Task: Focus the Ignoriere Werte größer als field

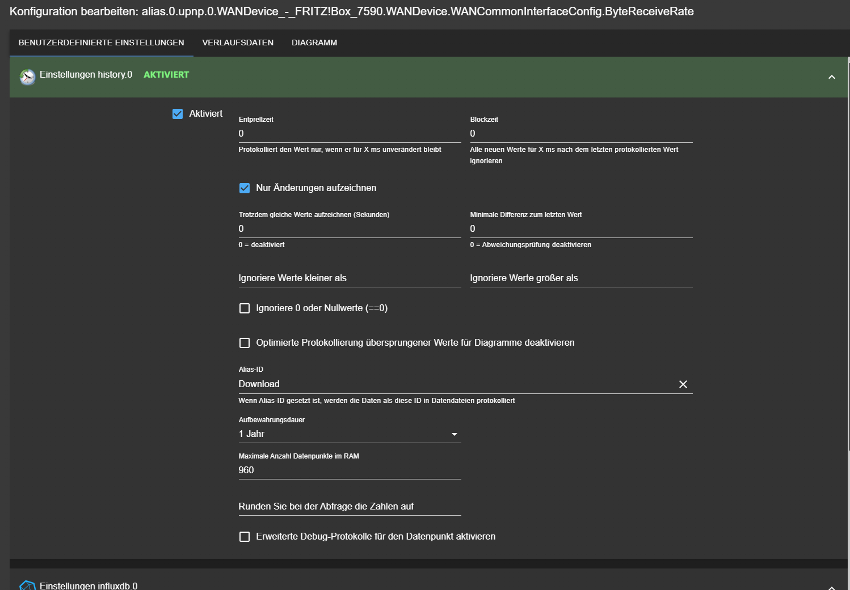Action: 580,278
